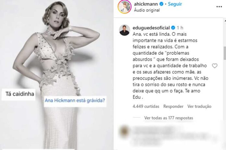The height and width of the screenshot is (150, 226).
Task: Open the blurred commenter's avatar
Action: tap(124, 132)
